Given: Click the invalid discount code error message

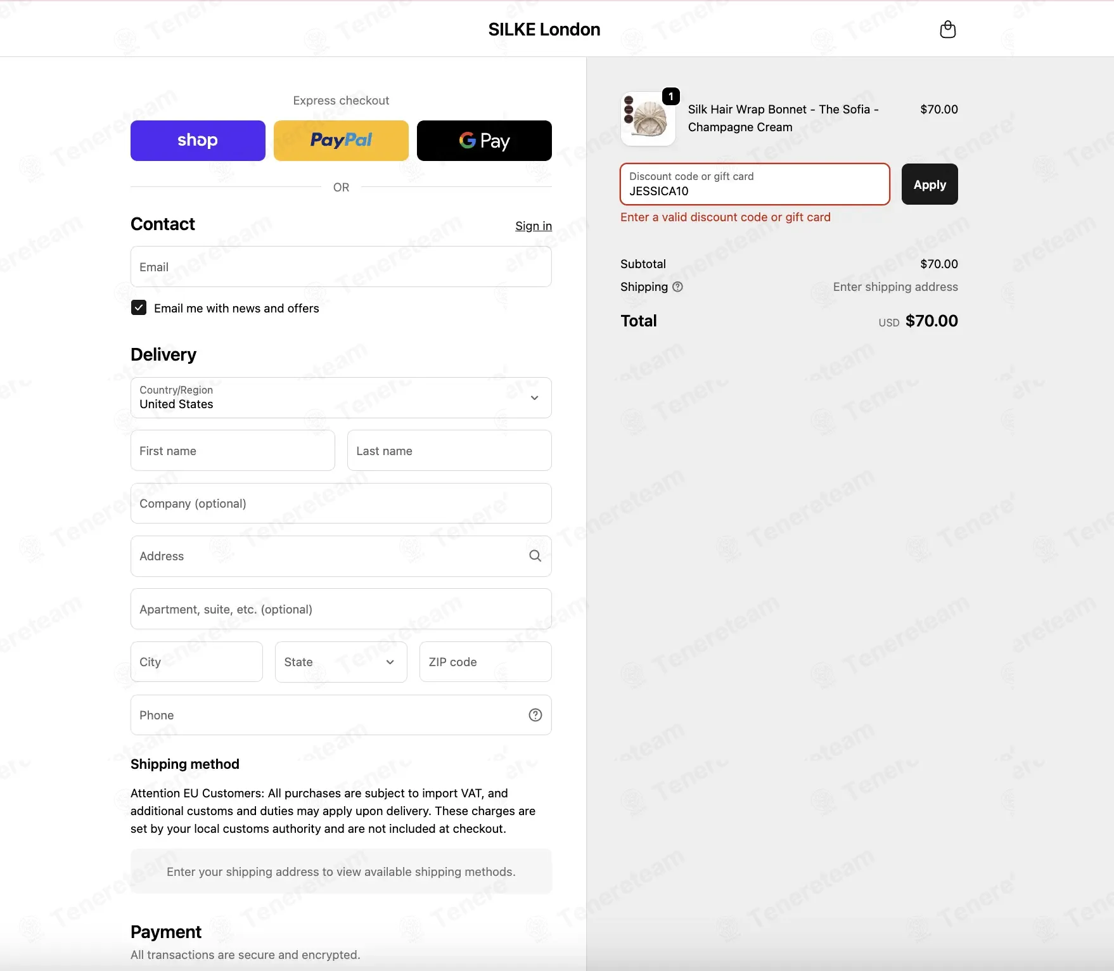Looking at the screenshot, I should coord(726,217).
